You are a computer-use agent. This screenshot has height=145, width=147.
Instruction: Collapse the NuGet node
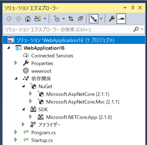[23, 86]
